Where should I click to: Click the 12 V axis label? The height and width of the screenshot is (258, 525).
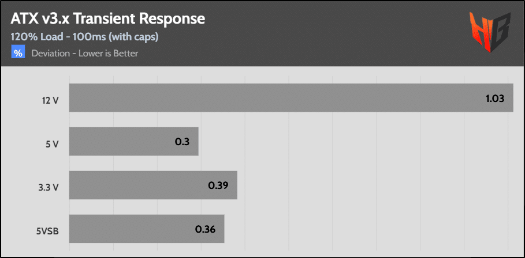[x=51, y=98]
